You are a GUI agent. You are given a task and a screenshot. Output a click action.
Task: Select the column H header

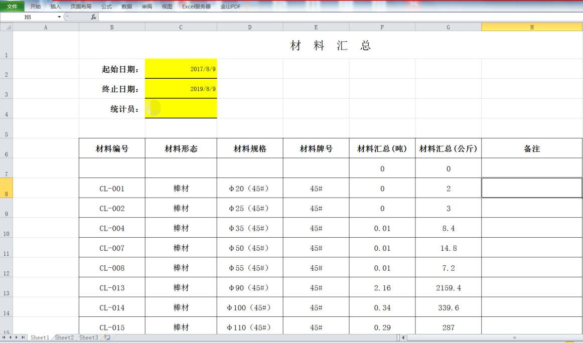[x=532, y=27]
